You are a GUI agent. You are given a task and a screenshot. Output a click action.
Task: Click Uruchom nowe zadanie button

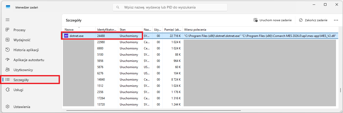(x=273, y=20)
